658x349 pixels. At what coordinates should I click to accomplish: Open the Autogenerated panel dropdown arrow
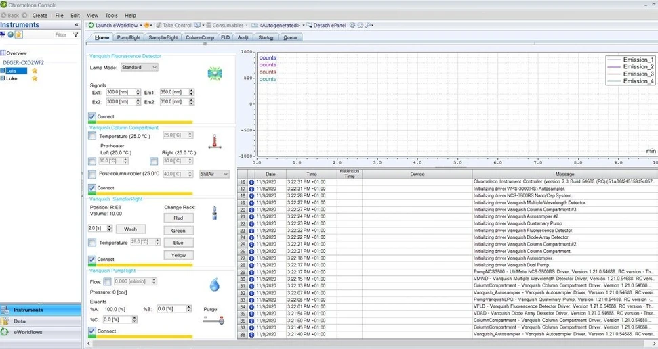tap(304, 26)
